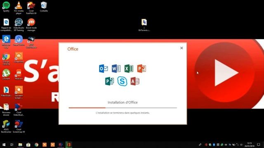Select the Mobizen desktop icon
Screen dimensions: 264x148
[19, 74]
